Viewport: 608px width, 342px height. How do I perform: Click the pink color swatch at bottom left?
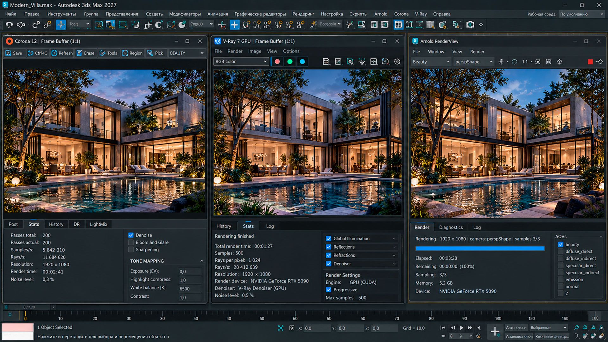point(18,327)
